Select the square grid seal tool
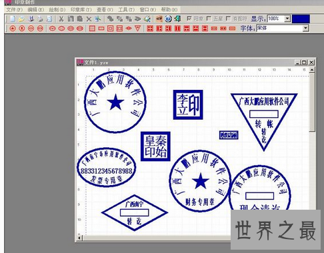Screen dimensions: 324x253 [x=92, y=29]
